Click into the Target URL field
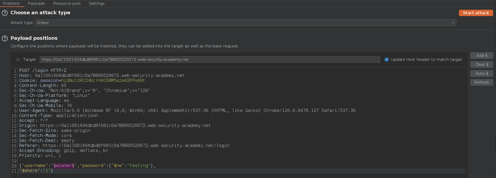 click(x=210, y=60)
